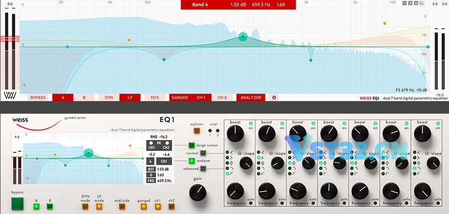Select high shelf filter type for band 2
The height and width of the screenshot is (214, 449).
(x=259, y=152)
